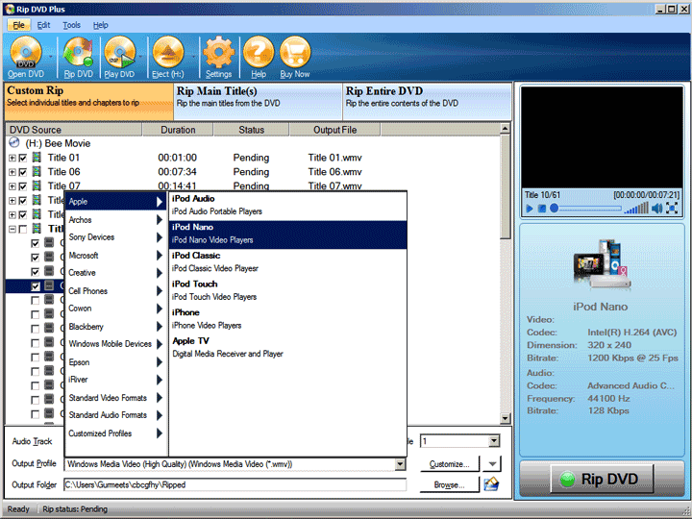The height and width of the screenshot is (519, 692).
Task: Click the film icon of Title 06
Action: click(37, 171)
